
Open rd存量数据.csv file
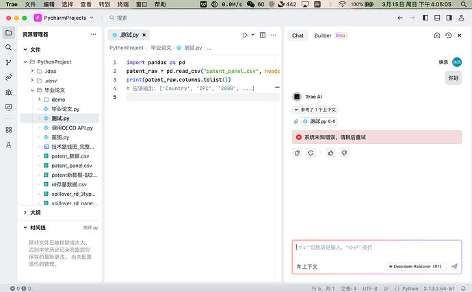pyautogui.click(x=69, y=184)
